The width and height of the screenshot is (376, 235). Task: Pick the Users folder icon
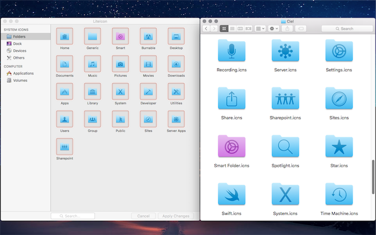click(64, 119)
